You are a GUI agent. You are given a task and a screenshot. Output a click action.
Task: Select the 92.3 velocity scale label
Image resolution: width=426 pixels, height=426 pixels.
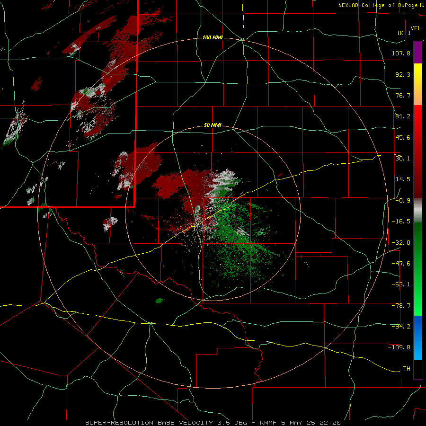click(403, 74)
